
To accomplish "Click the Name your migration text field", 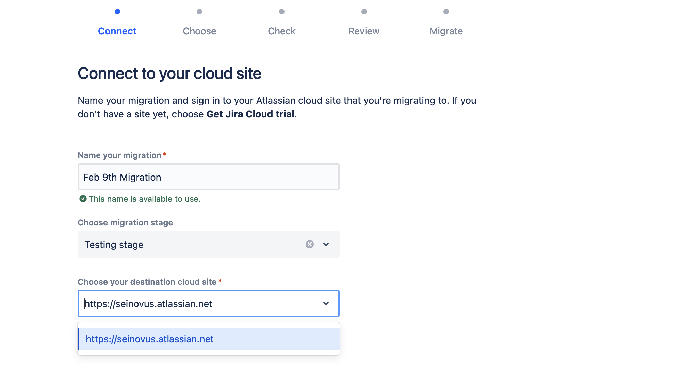I will (209, 177).
